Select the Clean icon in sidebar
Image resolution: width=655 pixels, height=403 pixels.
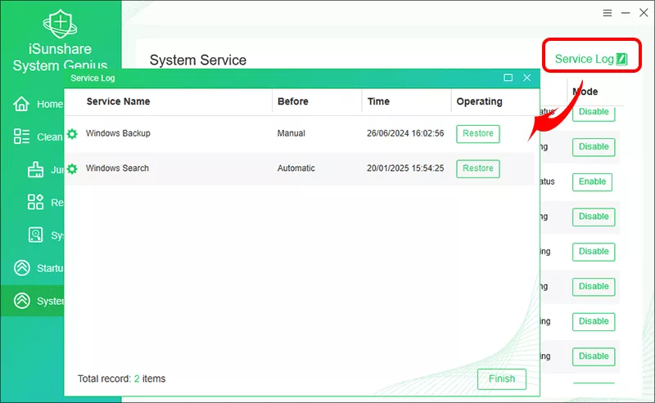tap(22, 137)
